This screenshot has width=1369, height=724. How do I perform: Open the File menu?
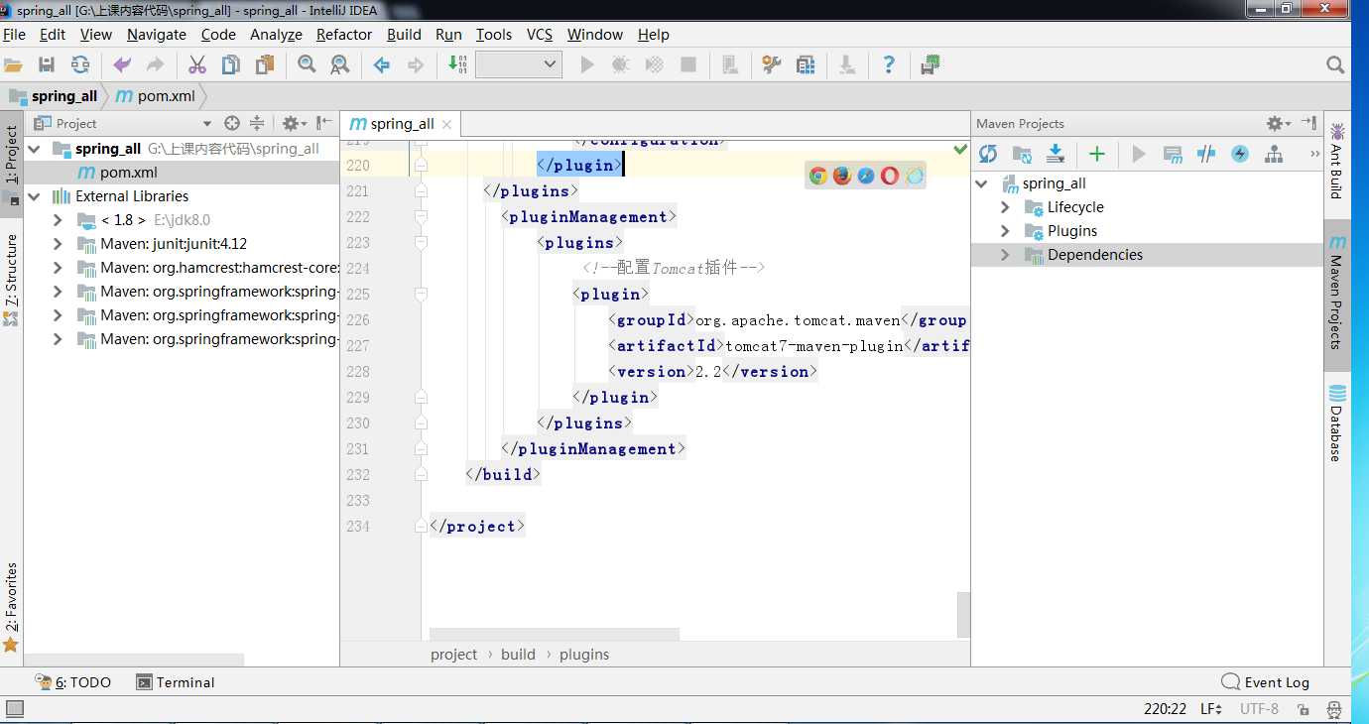click(14, 34)
